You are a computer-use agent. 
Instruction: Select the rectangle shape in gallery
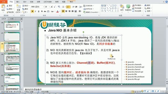[113, 5]
